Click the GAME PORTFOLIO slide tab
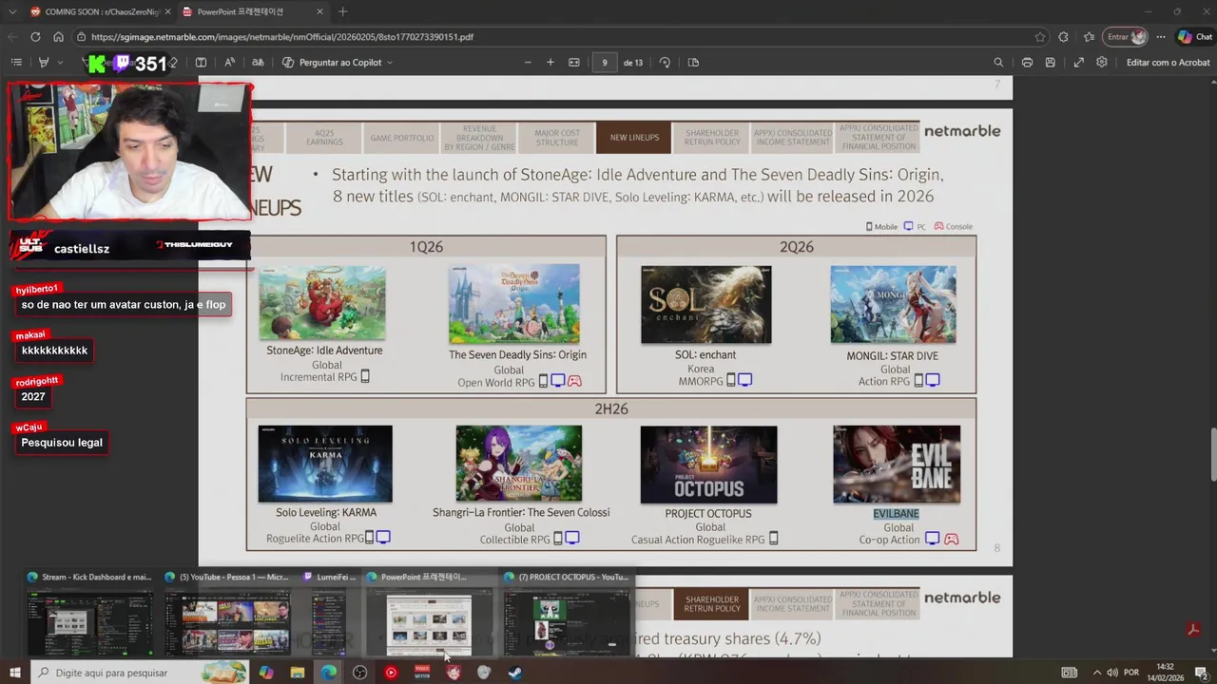Screen dimensions: 1217x684 (402, 138)
